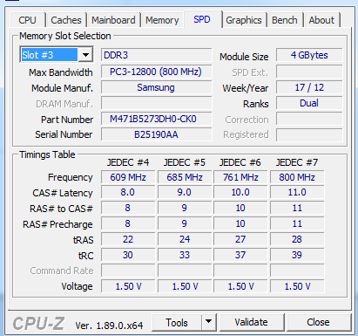Go to the Mainboard tab

coord(113,20)
